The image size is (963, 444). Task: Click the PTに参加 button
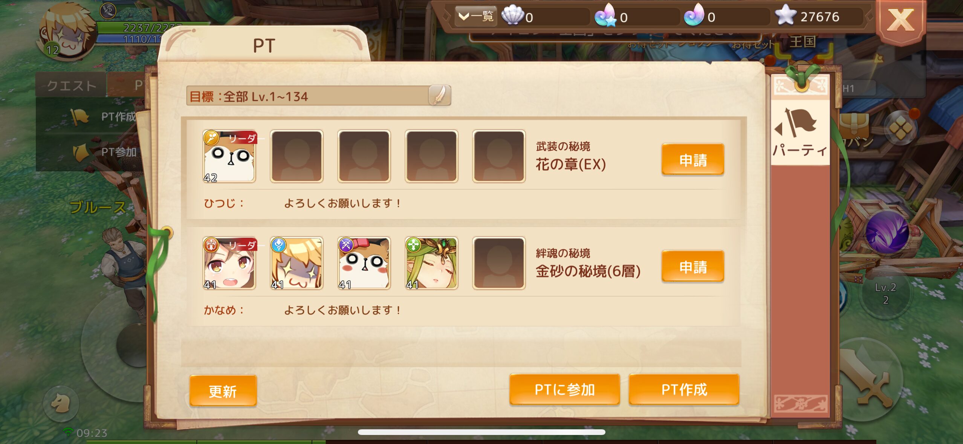(564, 389)
